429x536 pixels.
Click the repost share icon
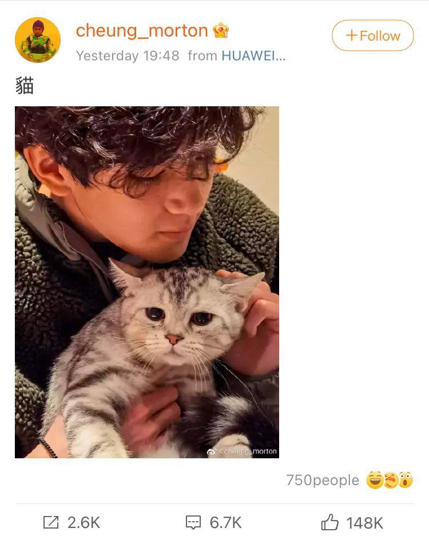pos(51,522)
